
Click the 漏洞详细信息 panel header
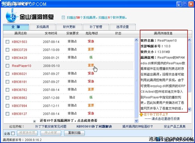(x=163, y=33)
